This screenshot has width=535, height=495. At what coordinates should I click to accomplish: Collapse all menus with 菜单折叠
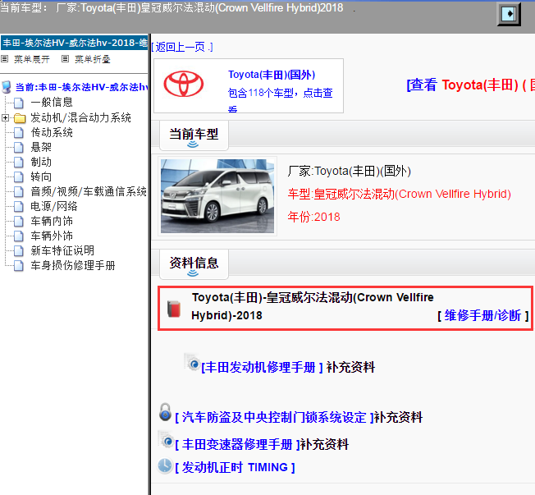pos(93,59)
